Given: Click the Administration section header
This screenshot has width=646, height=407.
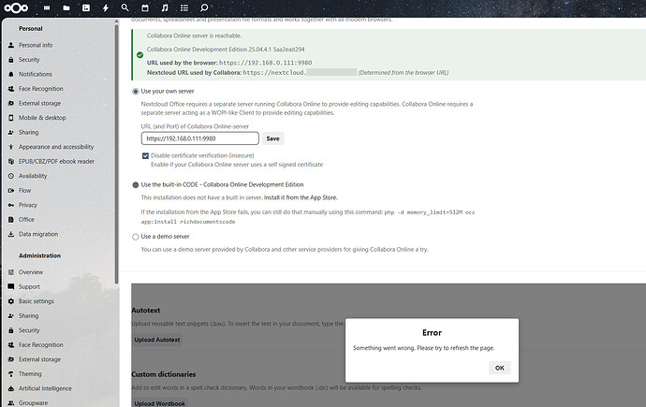Looking at the screenshot, I should tap(39, 255).
